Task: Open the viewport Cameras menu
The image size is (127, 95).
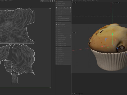Action: pos(79,1)
